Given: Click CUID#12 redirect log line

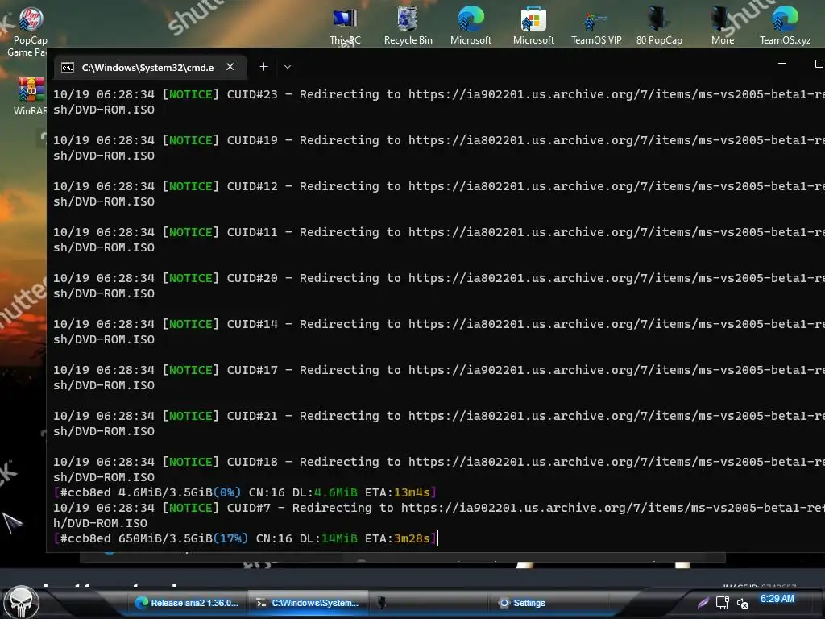Looking at the screenshot, I should (439, 193).
